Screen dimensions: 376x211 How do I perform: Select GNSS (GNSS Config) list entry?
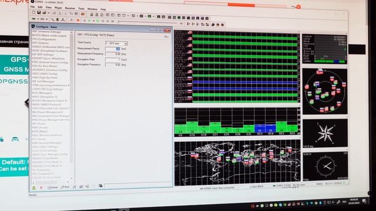(x=45, y=74)
